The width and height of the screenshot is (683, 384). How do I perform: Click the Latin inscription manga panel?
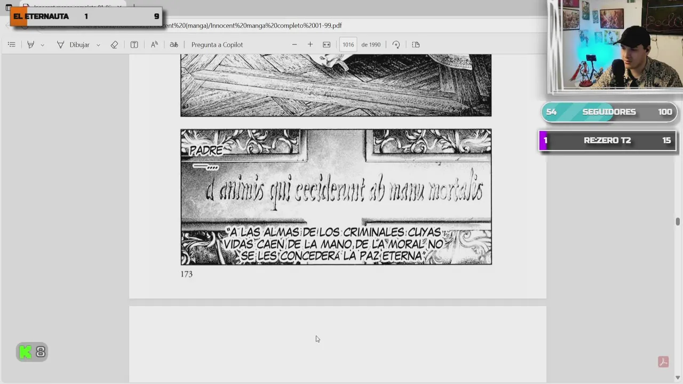pyautogui.click(x=336, y=197)
